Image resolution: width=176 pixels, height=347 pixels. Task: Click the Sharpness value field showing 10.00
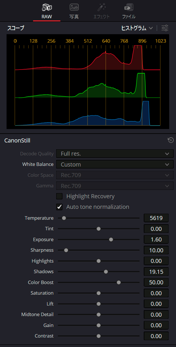coord(156,250)
